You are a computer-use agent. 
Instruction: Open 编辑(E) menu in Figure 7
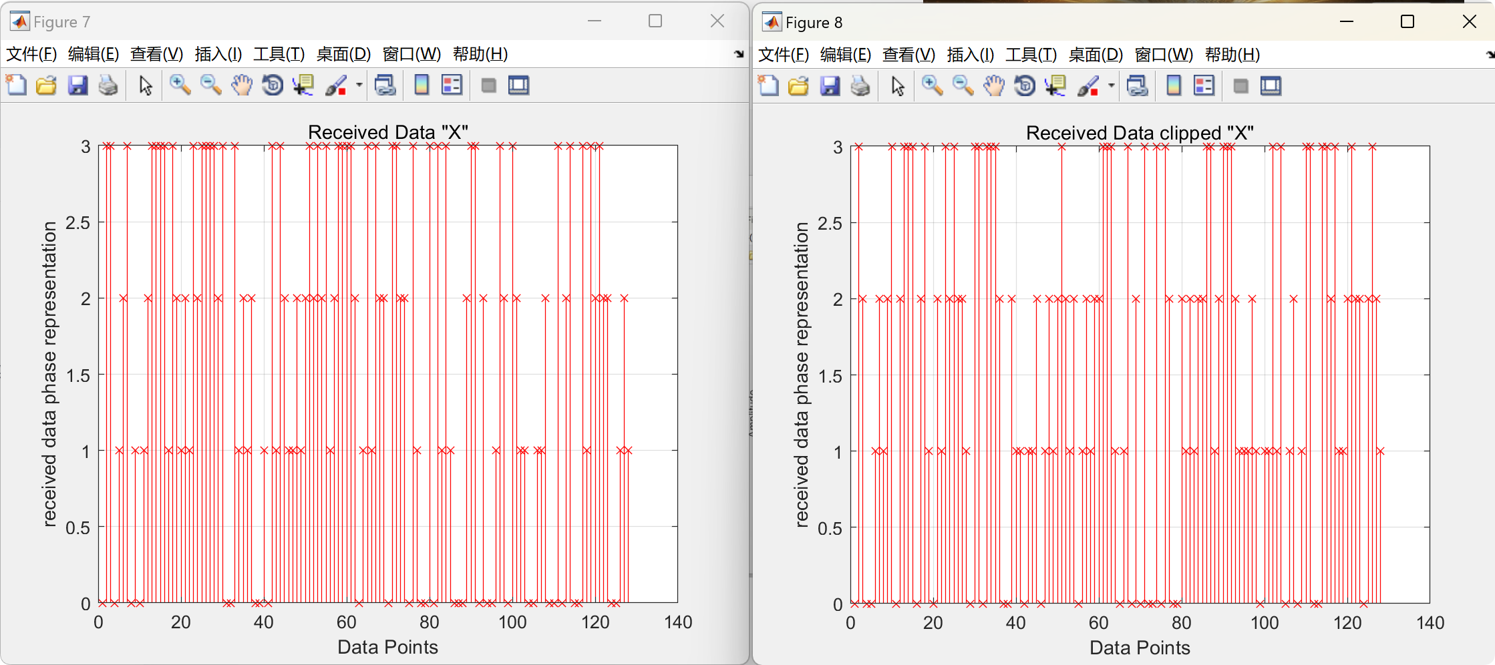click(x=94, y=54)
